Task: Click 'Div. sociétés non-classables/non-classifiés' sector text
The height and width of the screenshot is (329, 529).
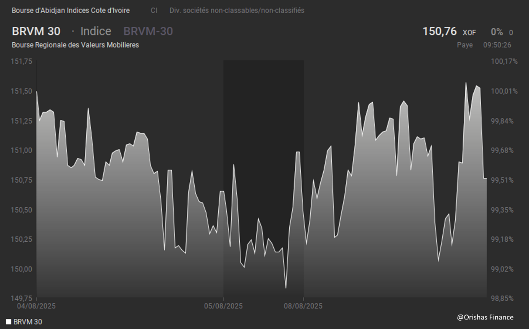Action: tap(237, 11)
